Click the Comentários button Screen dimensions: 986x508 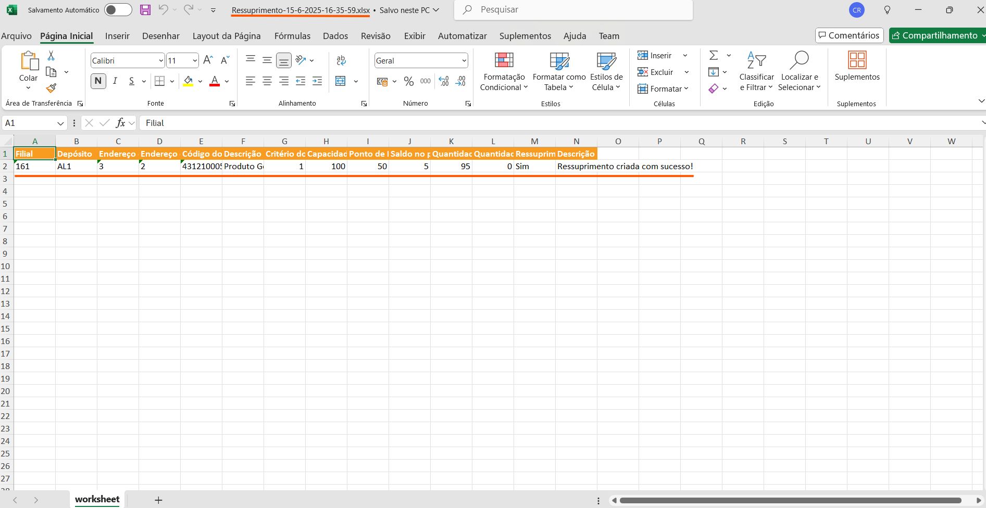point(849,35)
